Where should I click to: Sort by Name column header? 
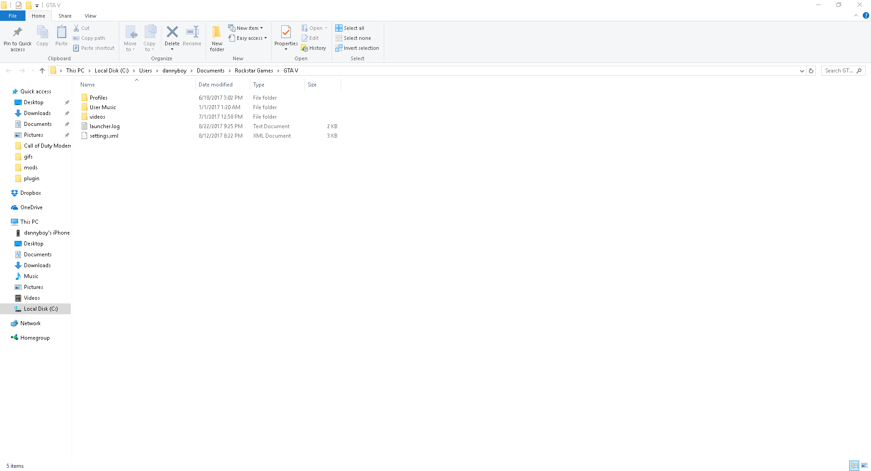[x=136, y=85]
